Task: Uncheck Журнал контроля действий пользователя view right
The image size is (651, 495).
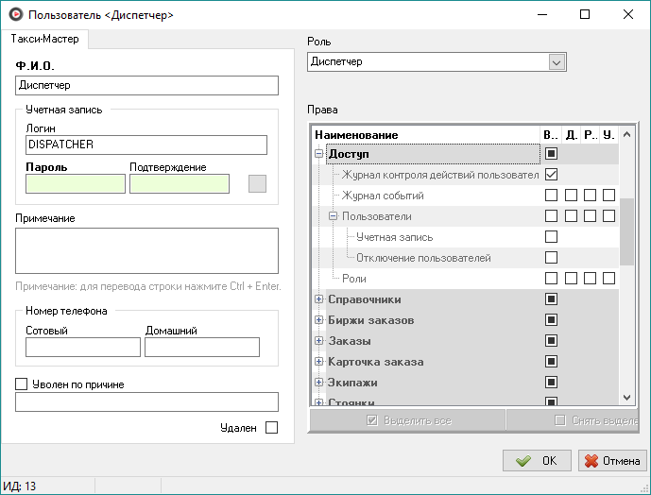Action: (x=552, y=175)
